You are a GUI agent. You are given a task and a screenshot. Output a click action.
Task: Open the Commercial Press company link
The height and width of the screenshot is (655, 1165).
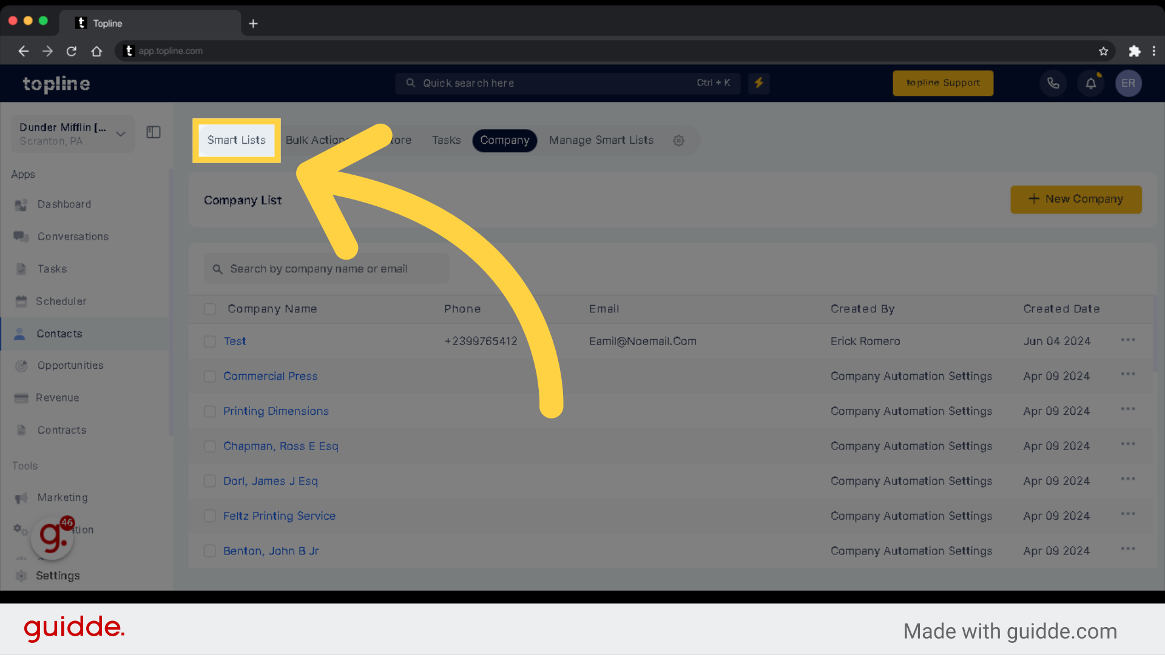click(x=270, y=376)
